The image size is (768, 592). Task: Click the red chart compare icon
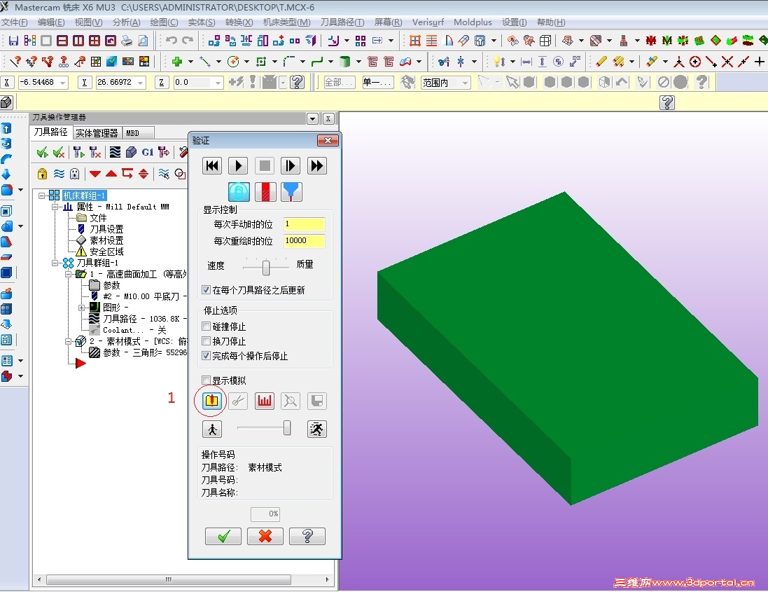(265, 401)
